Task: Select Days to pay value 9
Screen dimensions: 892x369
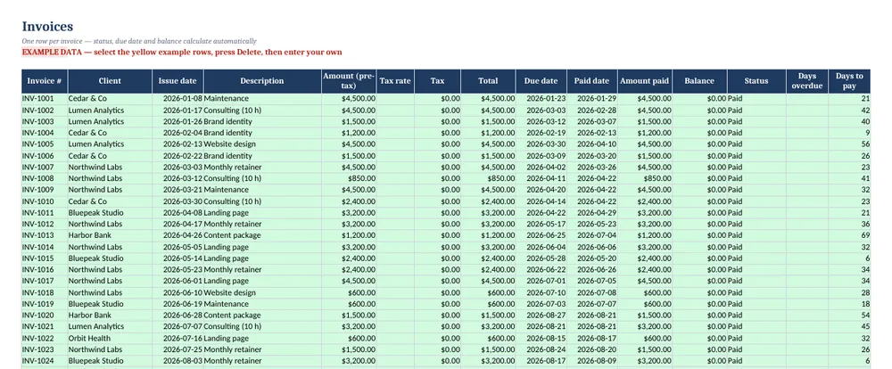Action: pyautogui.click(x=849, y=133)
